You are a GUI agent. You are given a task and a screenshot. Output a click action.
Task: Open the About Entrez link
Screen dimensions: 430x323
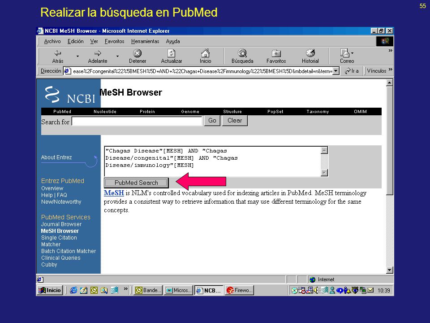tap(56, 157)
